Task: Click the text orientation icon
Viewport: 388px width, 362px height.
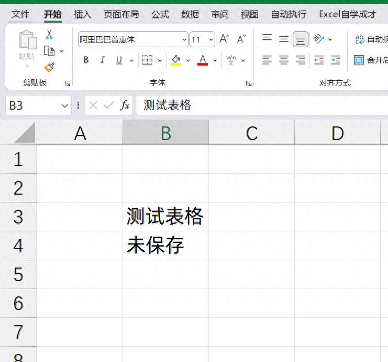Action: point(319,39)
